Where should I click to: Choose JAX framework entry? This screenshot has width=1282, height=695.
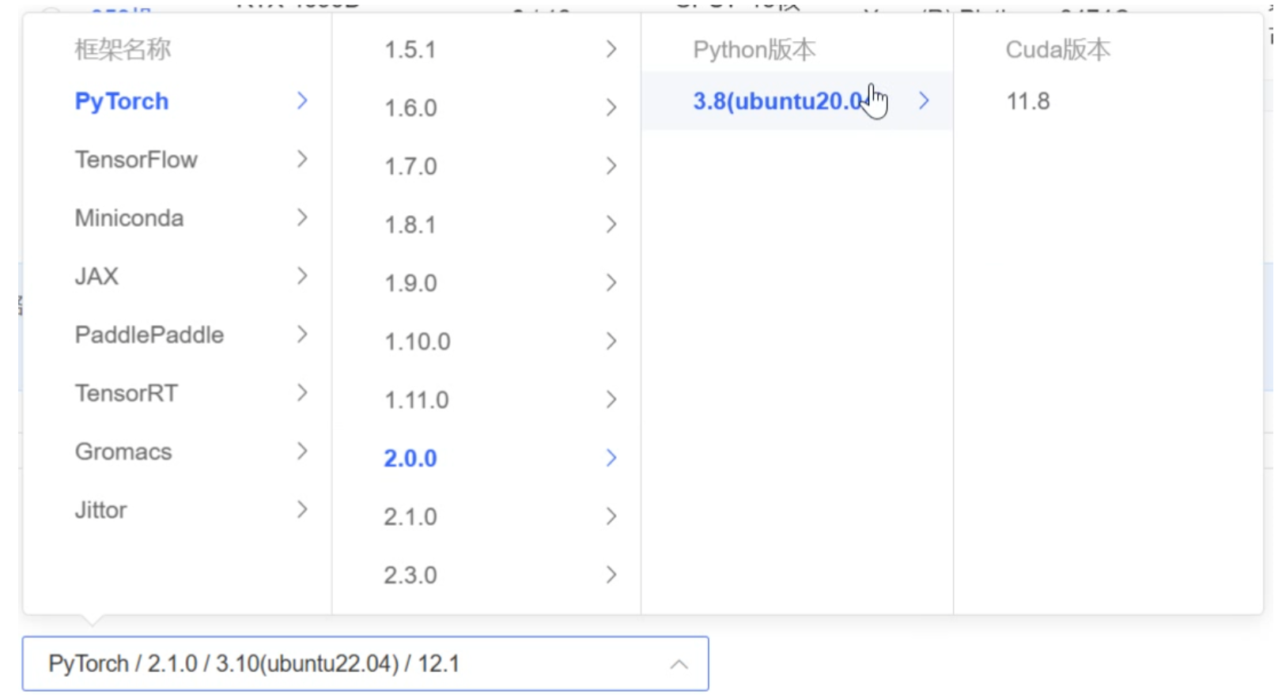[96, 277]
